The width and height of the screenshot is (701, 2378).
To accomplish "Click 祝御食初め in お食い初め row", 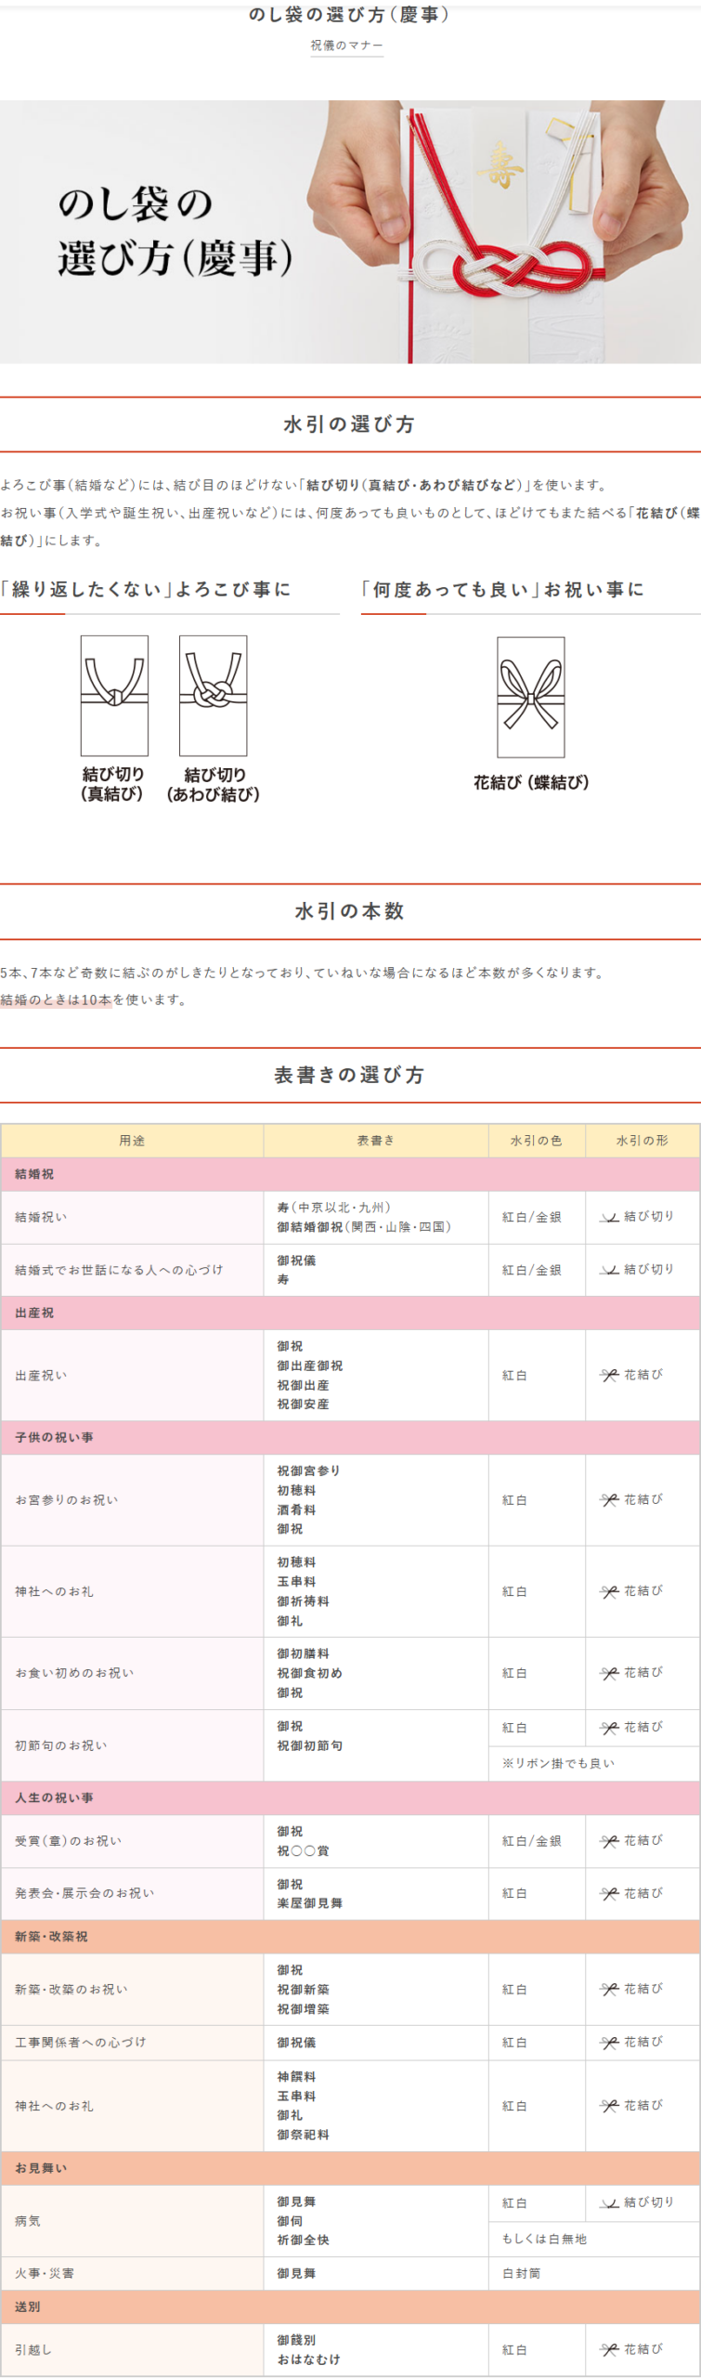I will point(309,1673).
